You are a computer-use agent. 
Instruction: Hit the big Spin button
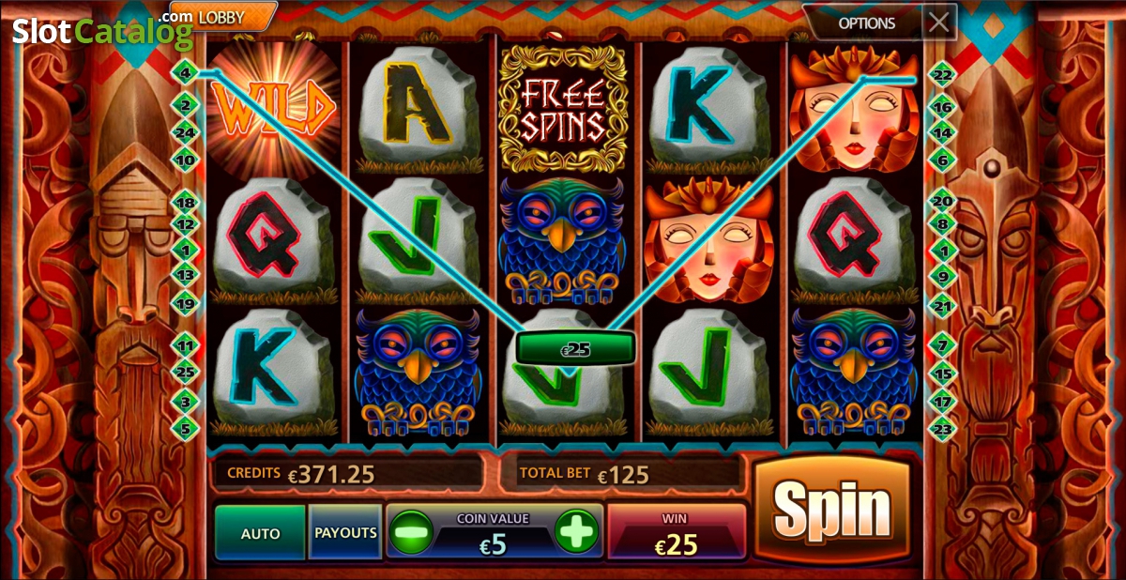point(832,510)
